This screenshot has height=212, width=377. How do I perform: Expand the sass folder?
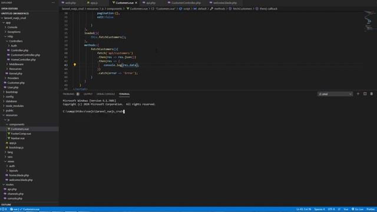pos(10,157)
